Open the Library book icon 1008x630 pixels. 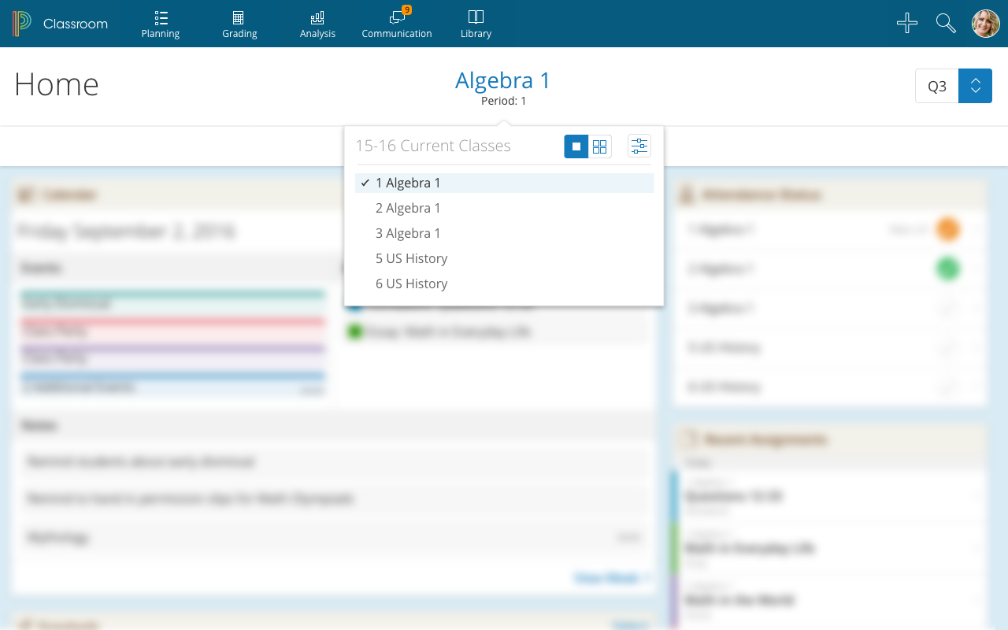[x=476, y=17]
